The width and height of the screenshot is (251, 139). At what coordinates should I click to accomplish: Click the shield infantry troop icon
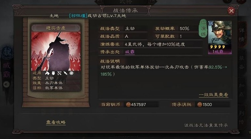pyautogui.click(x=53, y=73)
